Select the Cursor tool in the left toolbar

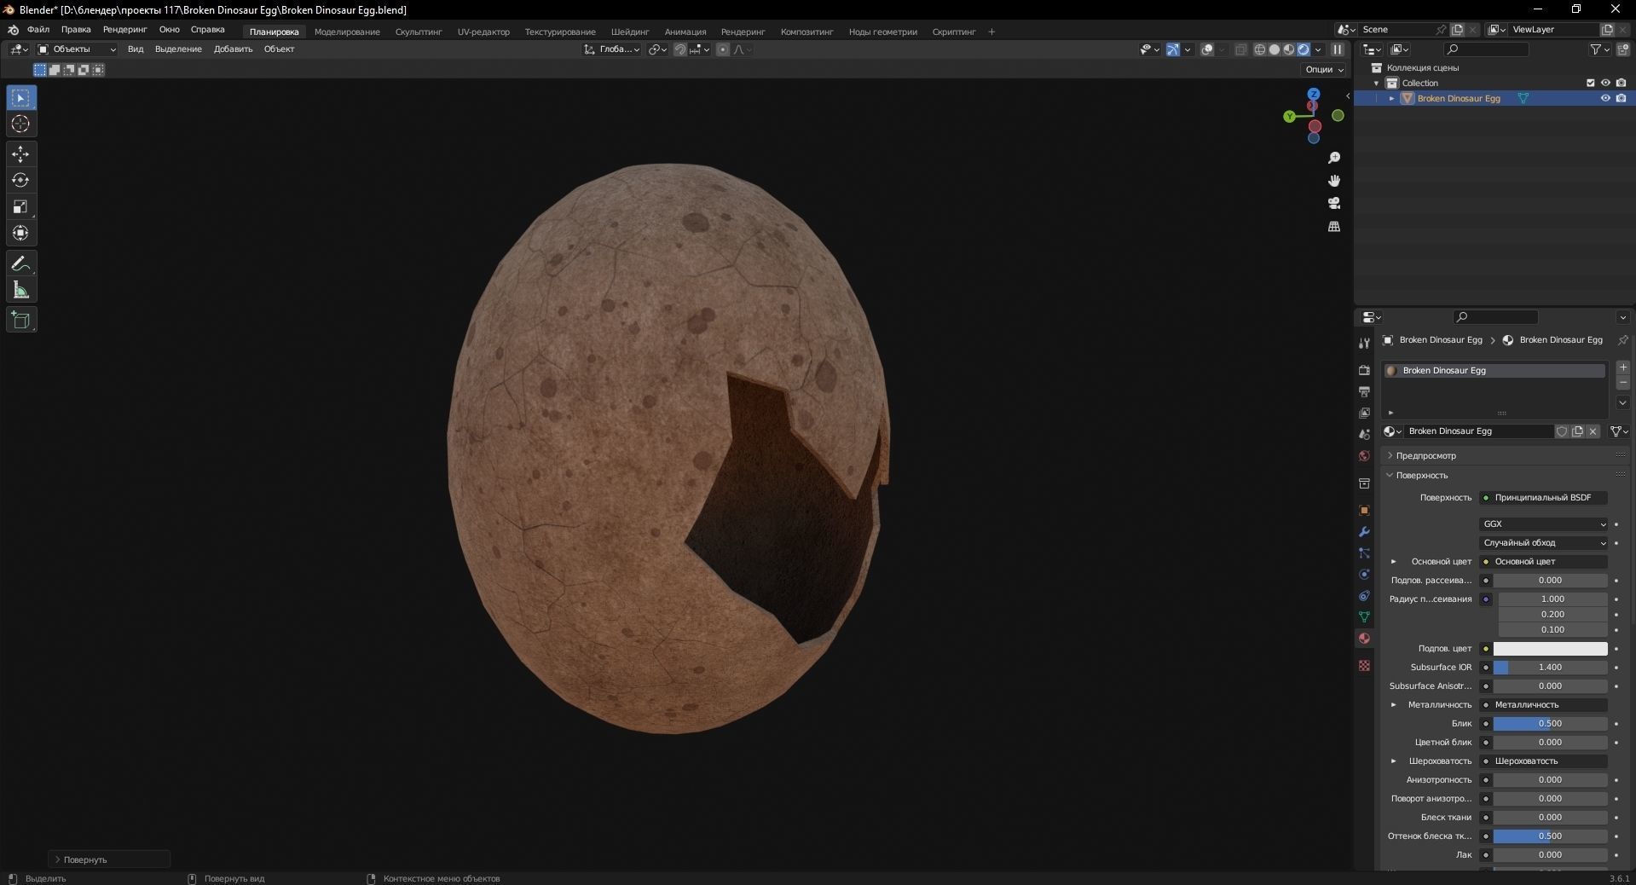(20, 124)
